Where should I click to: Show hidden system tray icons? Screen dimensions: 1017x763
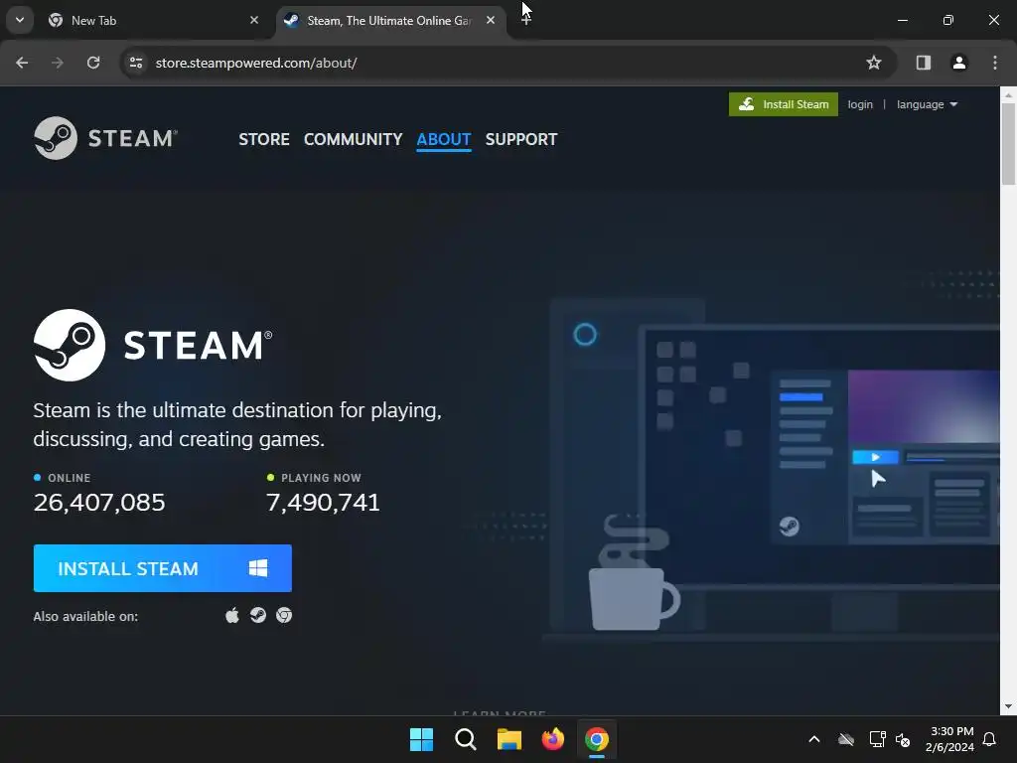tap(814, 739)
